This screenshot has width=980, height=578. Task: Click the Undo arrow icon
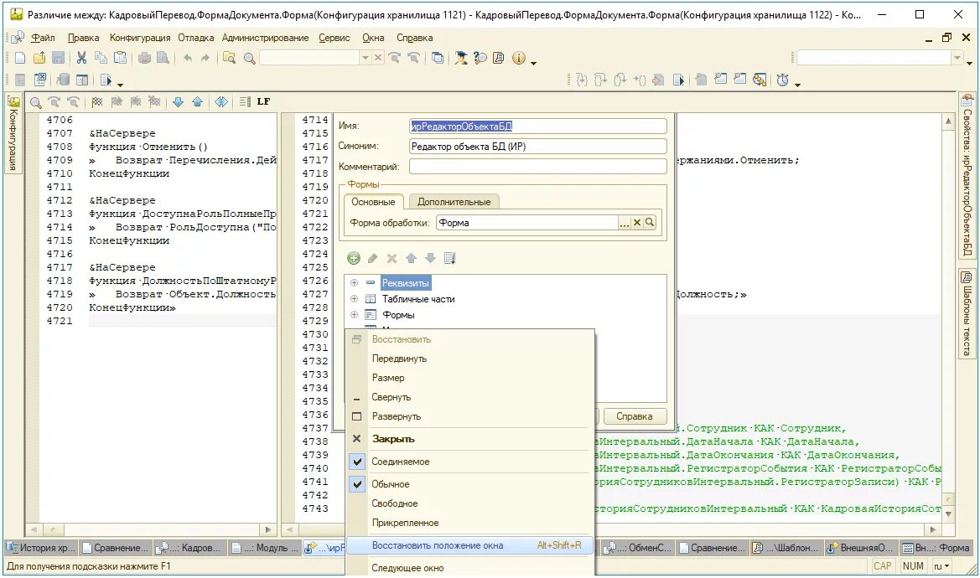pos(188,58)
